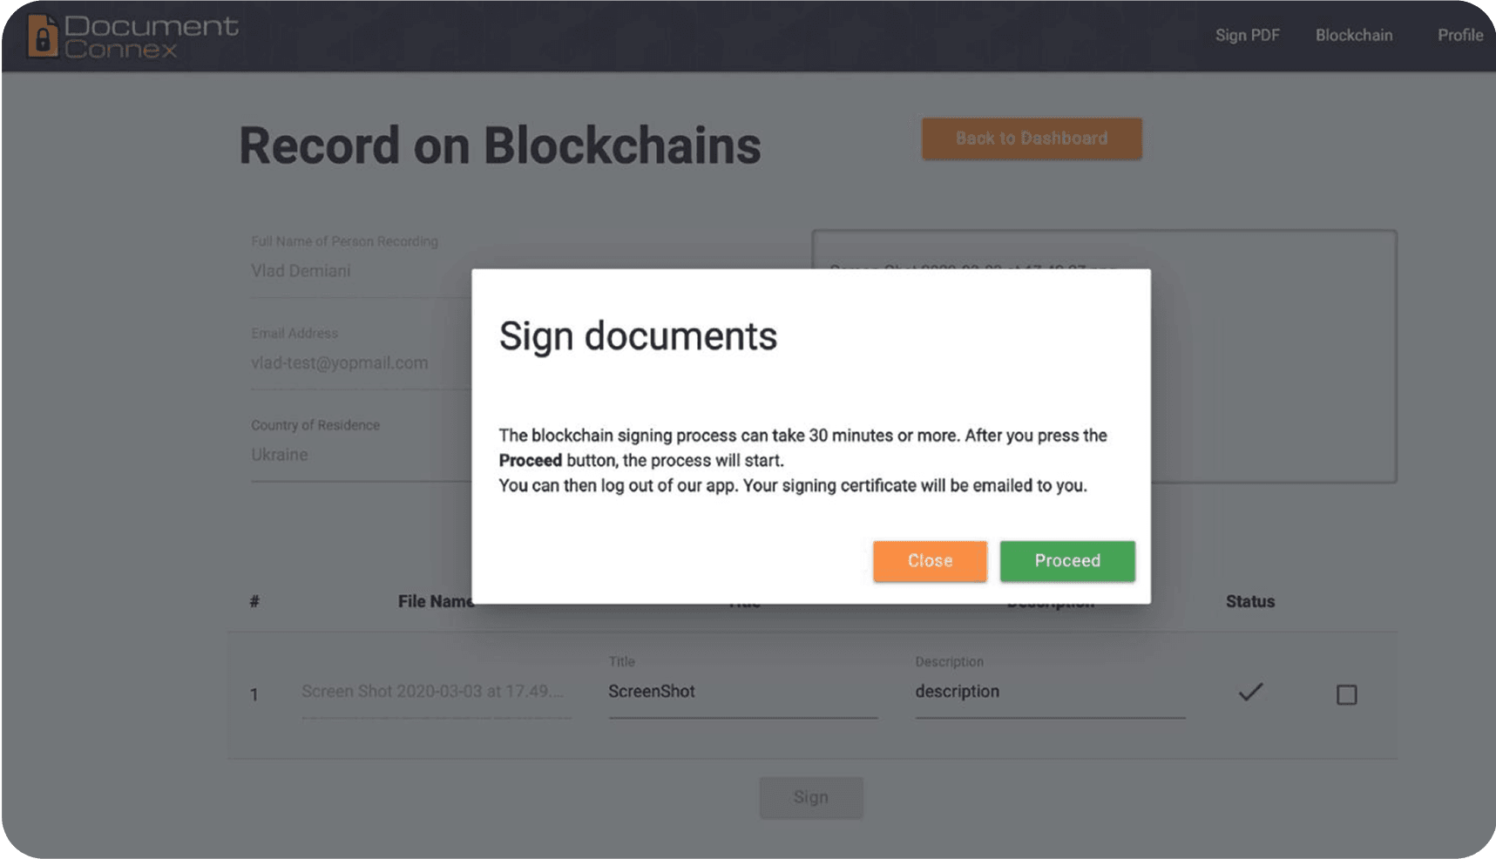Open the Profile navigation item
Image resolution: width=1496 pixels, height=859 pixels.
(x=1459, y=36)
